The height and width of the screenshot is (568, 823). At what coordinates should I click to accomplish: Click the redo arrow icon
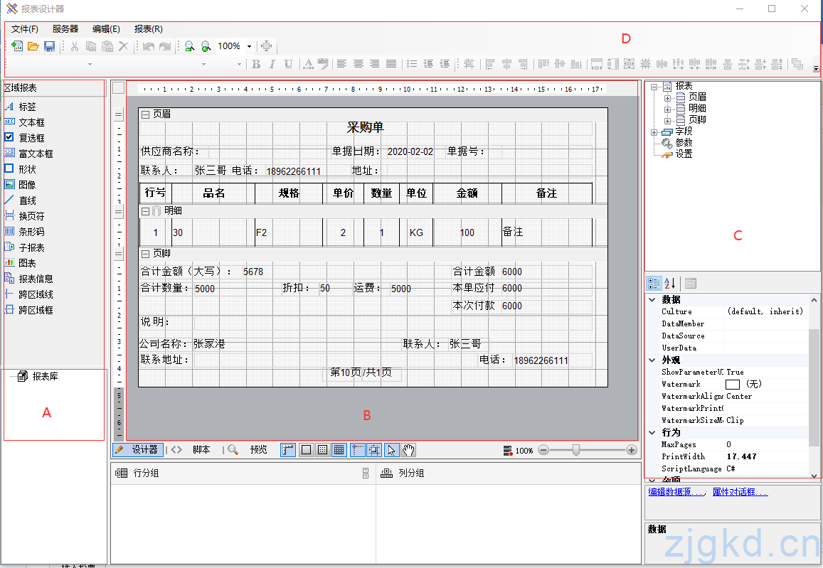pyautogui.click(x=165, y=46)
